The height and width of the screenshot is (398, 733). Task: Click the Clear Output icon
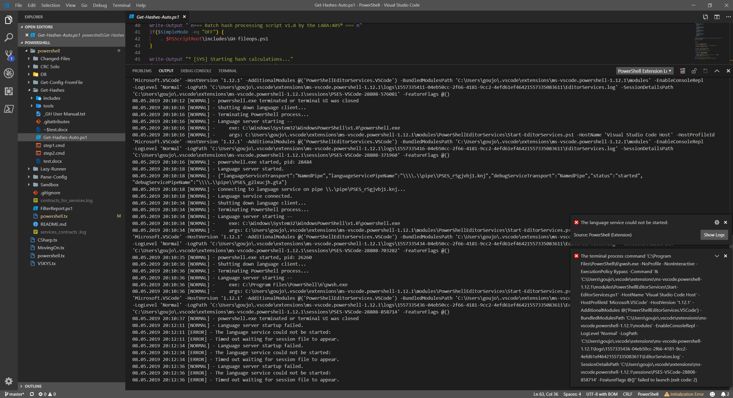(683, 71)
